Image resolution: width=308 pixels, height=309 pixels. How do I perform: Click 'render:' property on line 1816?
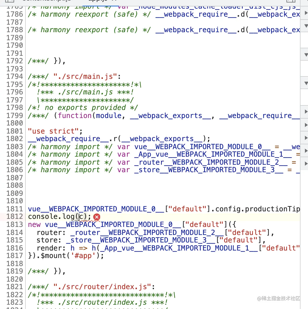51,248
